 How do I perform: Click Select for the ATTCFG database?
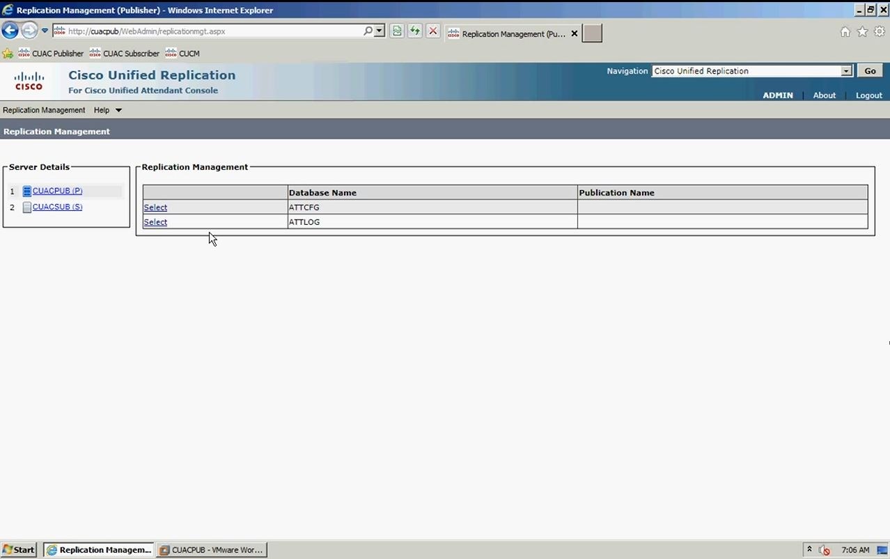(155, 207)
